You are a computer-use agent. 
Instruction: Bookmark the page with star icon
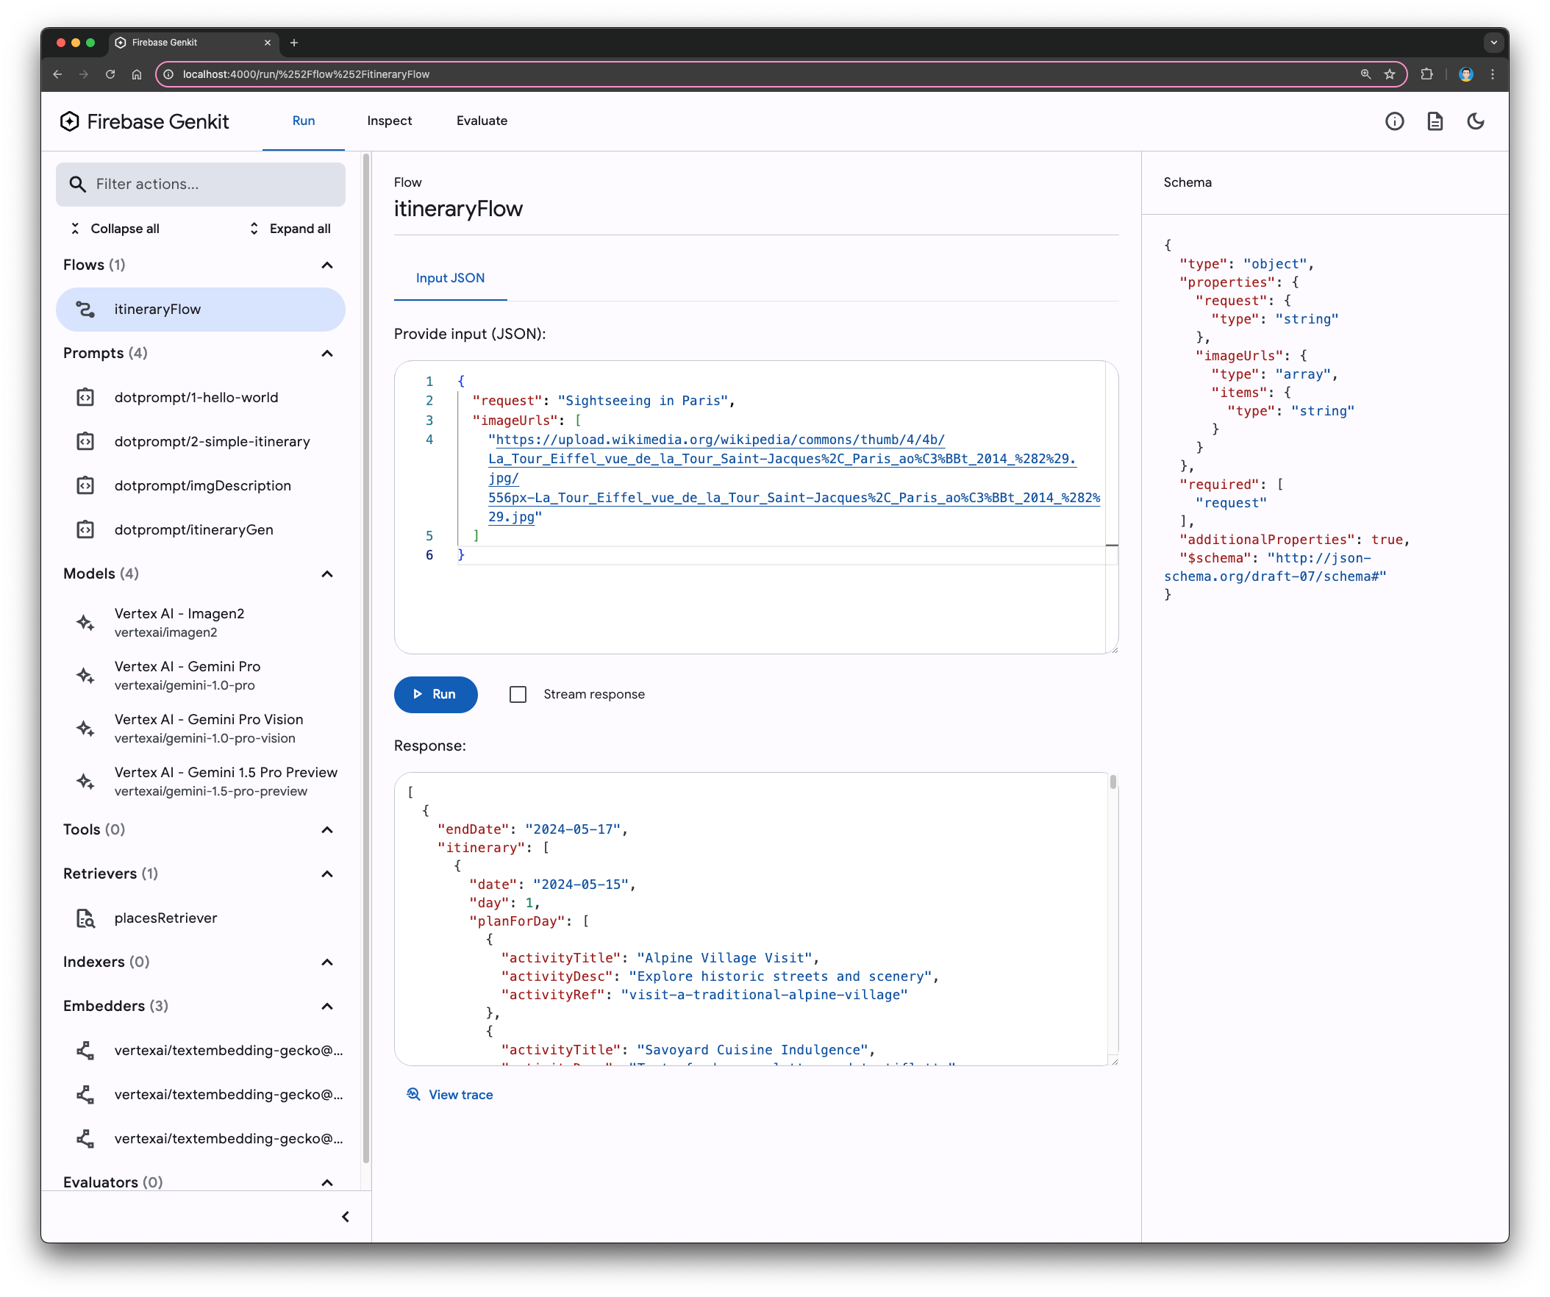pos(1390,74)
